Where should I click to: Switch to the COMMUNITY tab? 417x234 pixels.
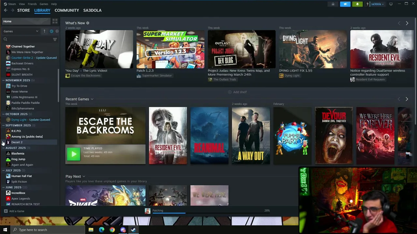point(67,10)
